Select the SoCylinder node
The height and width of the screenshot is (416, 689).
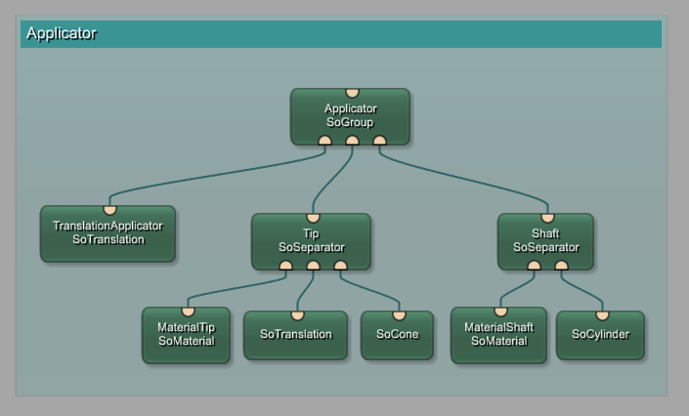tap(600, 335)
